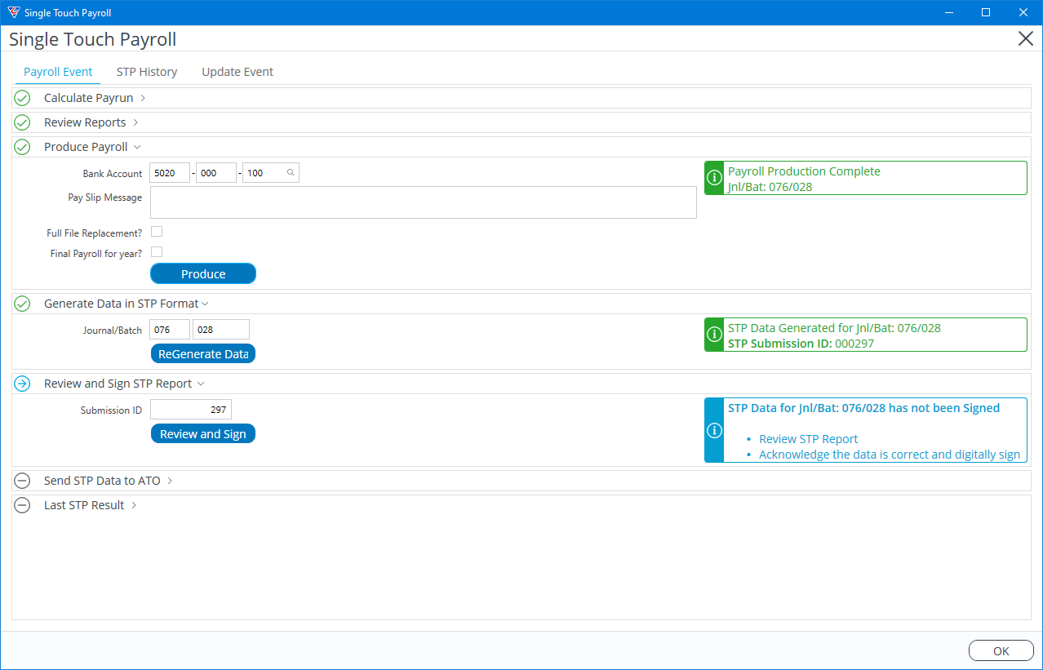Viewport: 1043px width, 670px height.
Task: Click the Review Reports section title
Action: pyautogui.click(x=85, y=122)
